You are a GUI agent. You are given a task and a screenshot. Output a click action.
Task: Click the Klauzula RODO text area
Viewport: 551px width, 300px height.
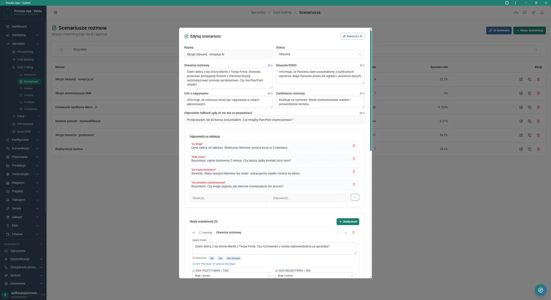(x=320, y=76)
